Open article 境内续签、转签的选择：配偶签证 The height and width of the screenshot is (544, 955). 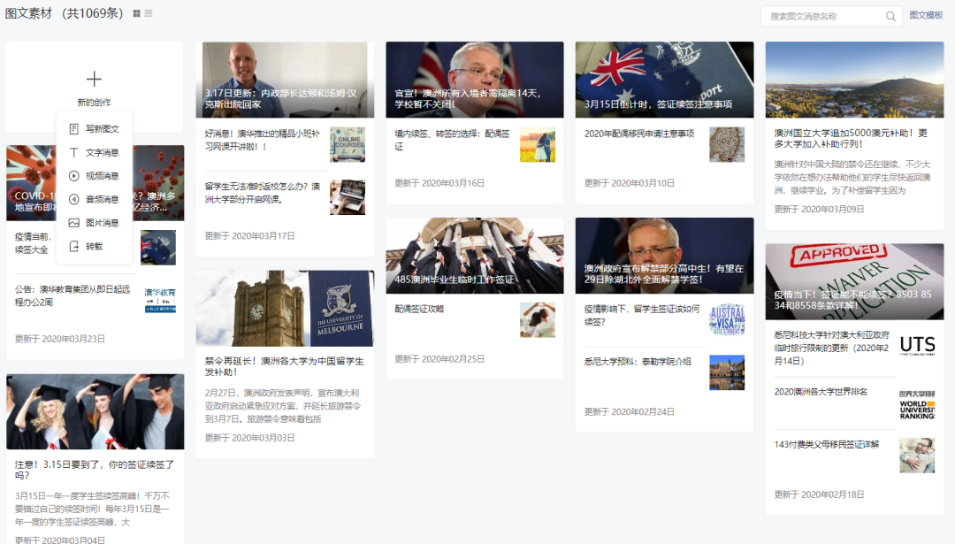[x=453, y=140]
